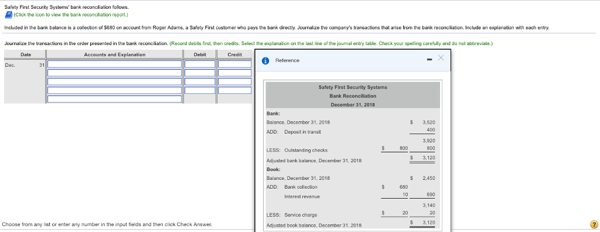Click the 'Reference' popup title
The height and width of the screenshot is (232, 600).
point(287,60)
